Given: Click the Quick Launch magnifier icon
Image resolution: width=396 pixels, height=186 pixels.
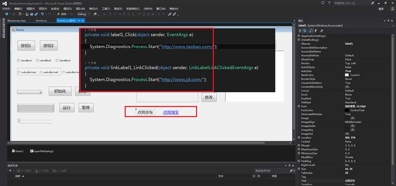Looking at the screenshot, I should tap(373, 3).
